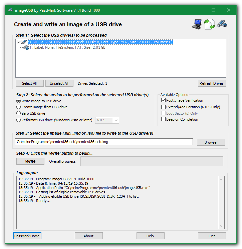Click the volume info icon beside F: label
This screenshot has height=249, width=242.
click(26, 47)
